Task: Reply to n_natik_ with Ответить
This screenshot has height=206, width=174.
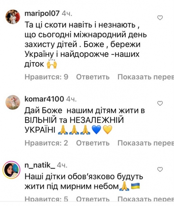Action: (x=93, y=199)
